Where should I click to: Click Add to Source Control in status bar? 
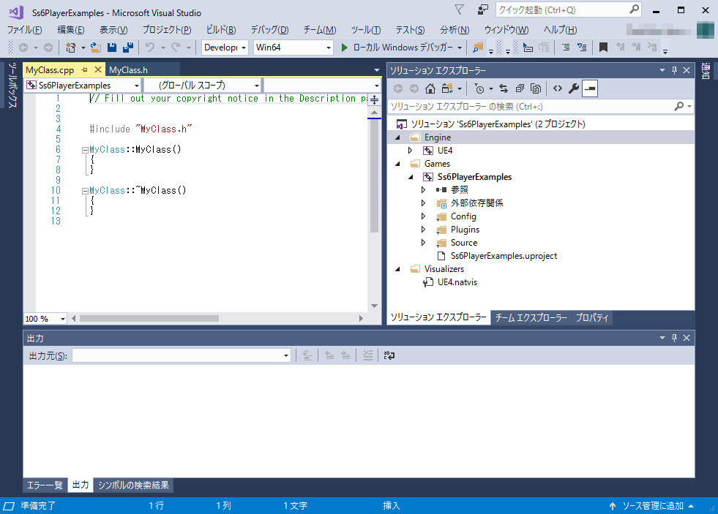(651, 506)
